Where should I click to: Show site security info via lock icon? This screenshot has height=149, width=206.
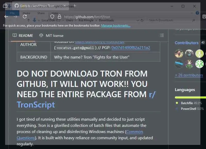click(59, 17)
